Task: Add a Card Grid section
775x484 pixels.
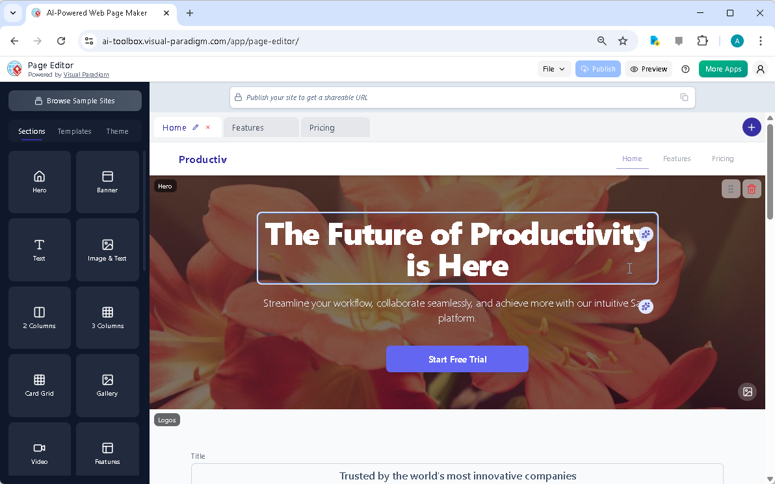Action: click(x=39, y=385)
